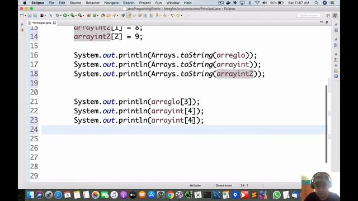Viewport: 358px width, 201px height.
Task: Open the File menu
Action: tap(51, 3)
